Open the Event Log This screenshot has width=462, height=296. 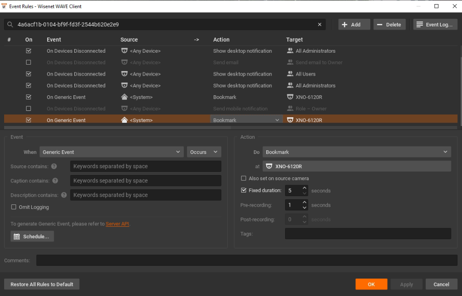[435, 25]
